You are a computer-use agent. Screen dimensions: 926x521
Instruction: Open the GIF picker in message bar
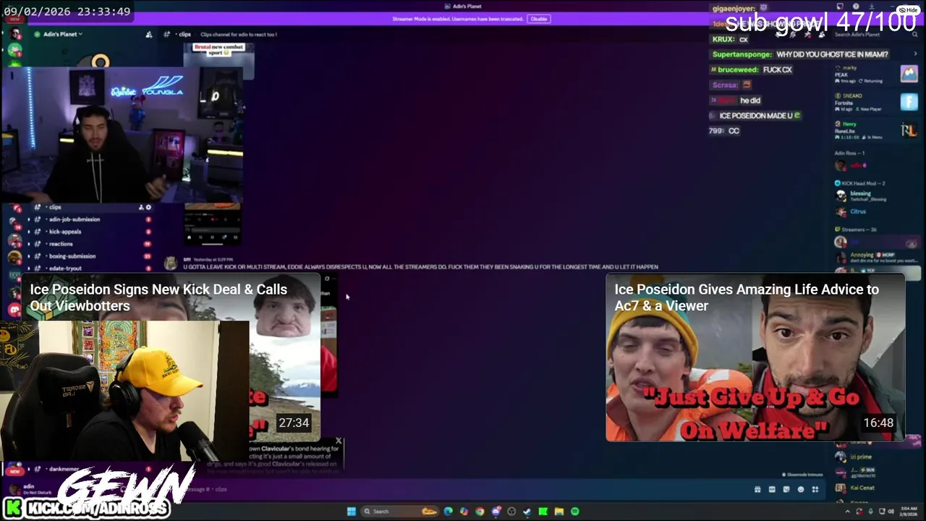point(772,489)
